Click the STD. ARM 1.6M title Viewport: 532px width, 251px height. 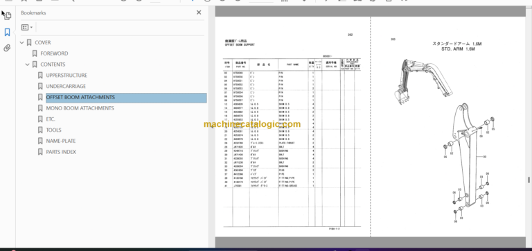coord(458,49)
